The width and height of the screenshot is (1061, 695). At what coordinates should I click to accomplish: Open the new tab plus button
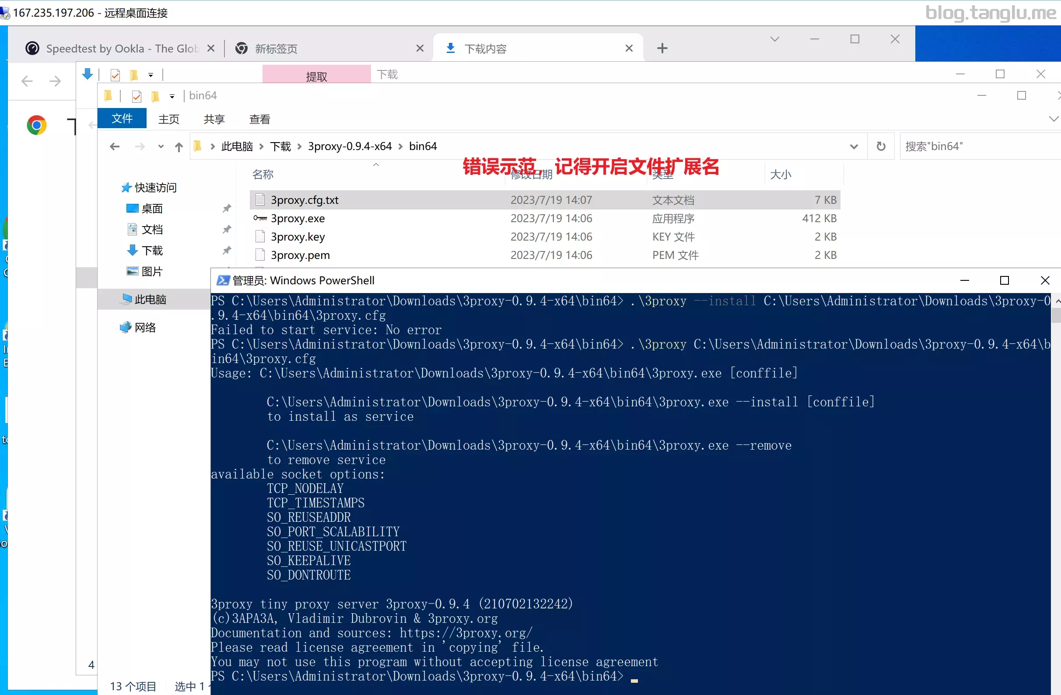click(662, 48)
